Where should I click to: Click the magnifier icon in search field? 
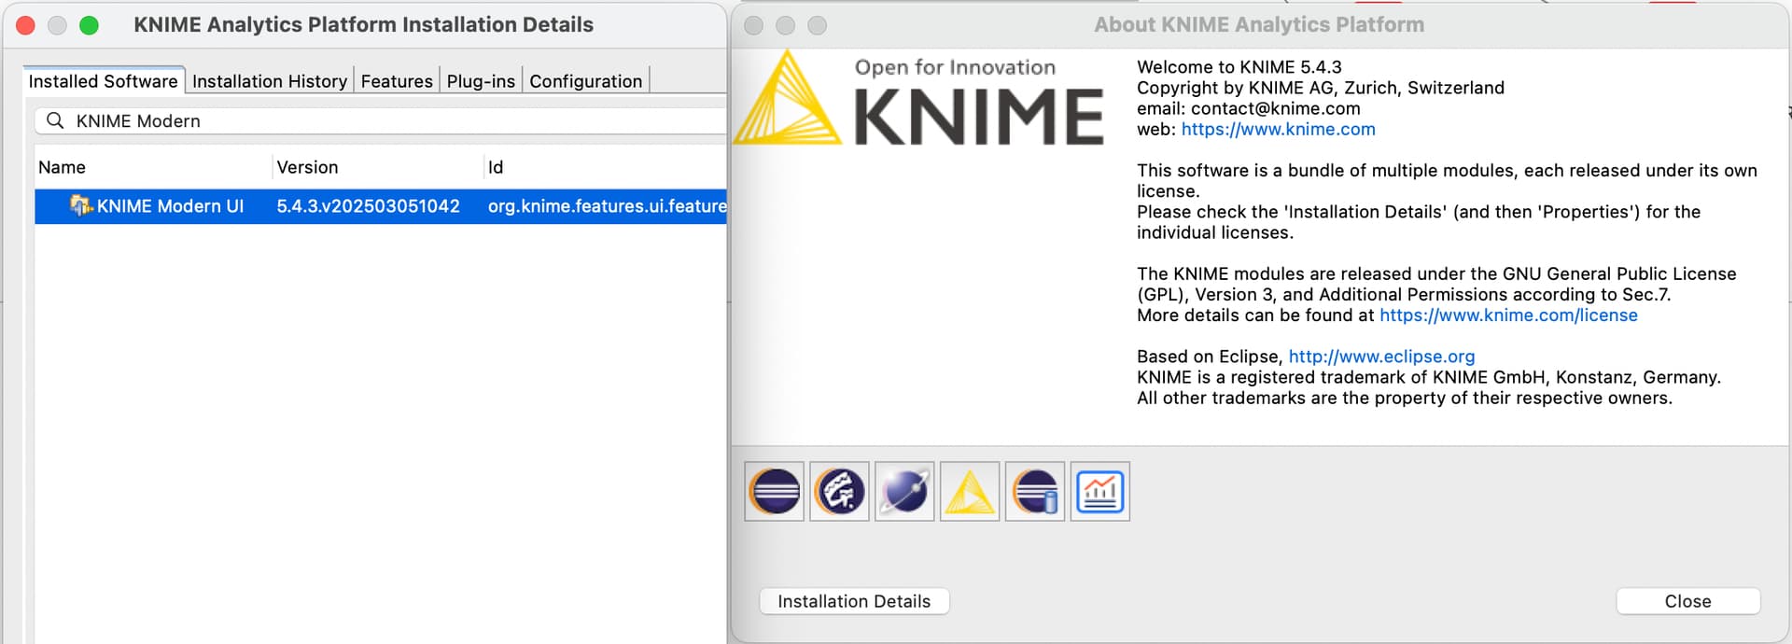(x=55, y=120)
